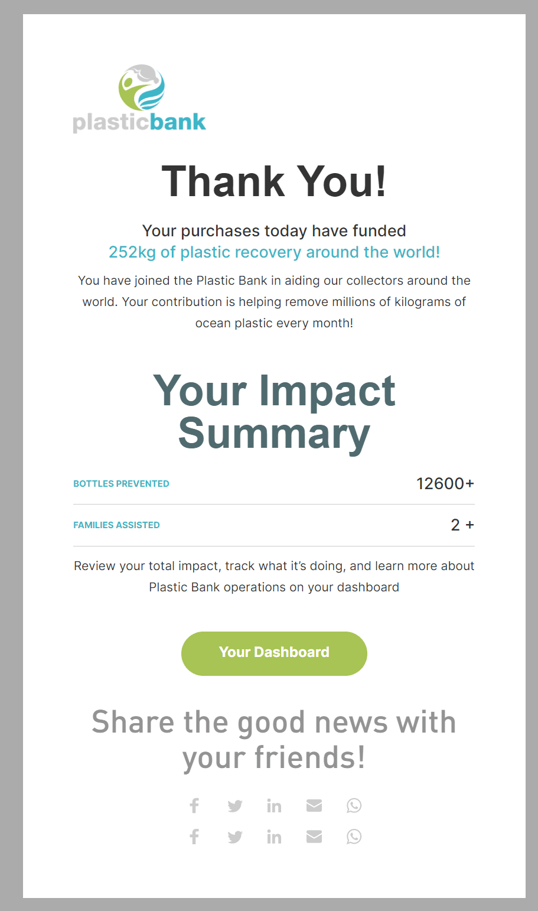Image resolution: width=538 pixels, height=911 pixels.
Task: Click the Plastic Bank logo
Action: tap(140, 99)
